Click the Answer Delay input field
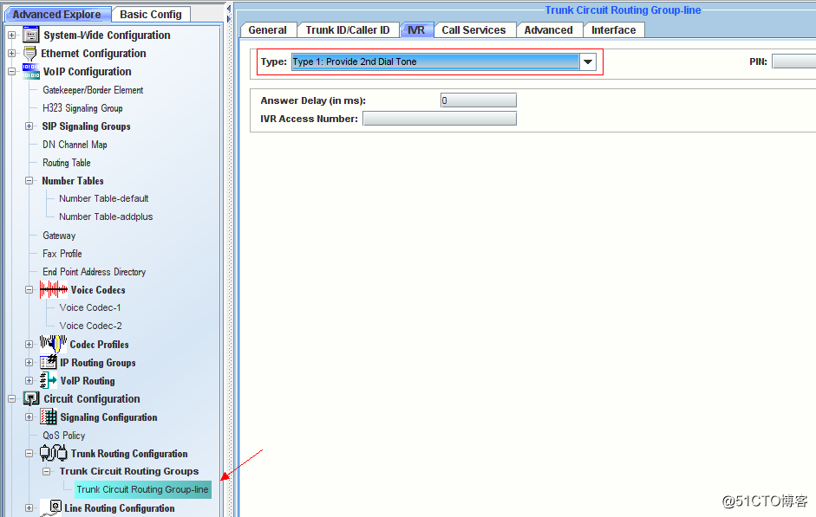The width and height of the screenshot is (816, 517). [x=479, y=100]
